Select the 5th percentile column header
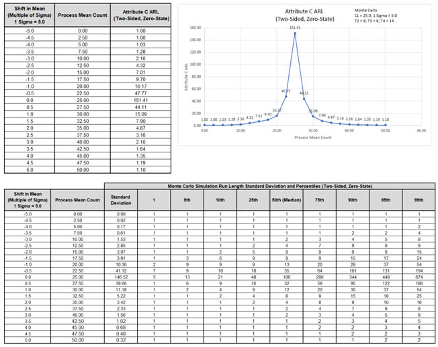Viewport: 438px width, 347px height. pyautogui.click(x=187, y=199)
